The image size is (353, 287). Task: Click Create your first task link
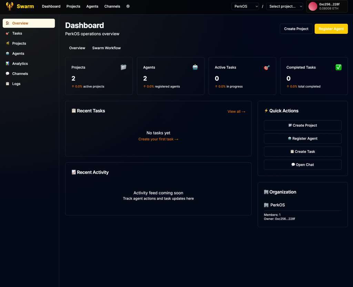click(x=158, y=139)
